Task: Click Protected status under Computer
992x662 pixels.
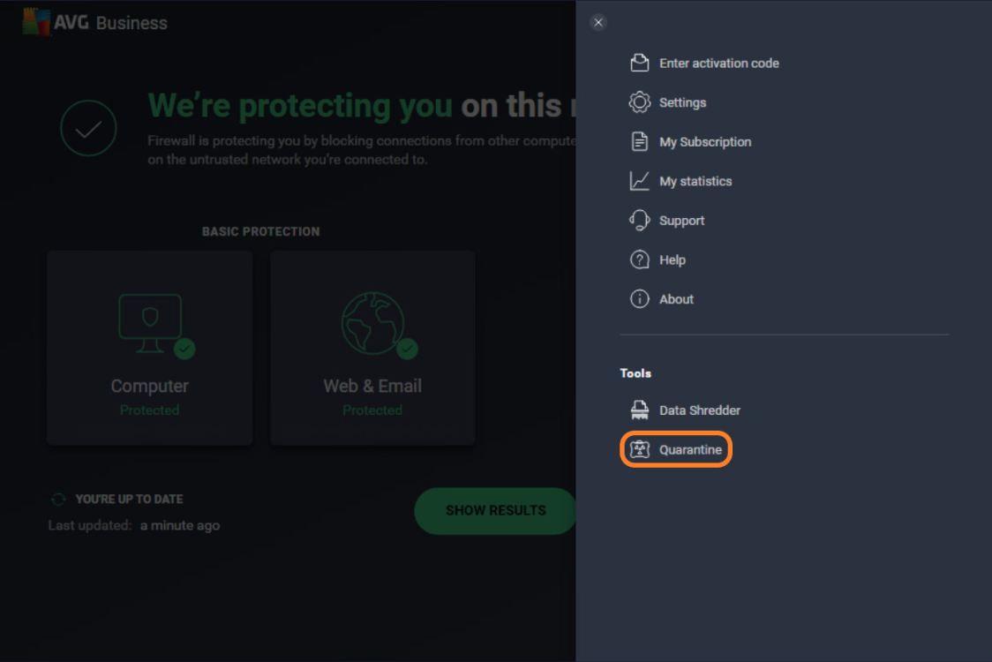Action: point(149,410)
